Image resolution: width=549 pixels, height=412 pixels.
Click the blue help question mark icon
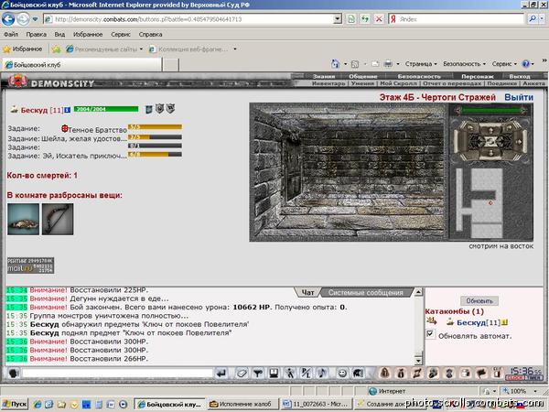tap(526, 64)
